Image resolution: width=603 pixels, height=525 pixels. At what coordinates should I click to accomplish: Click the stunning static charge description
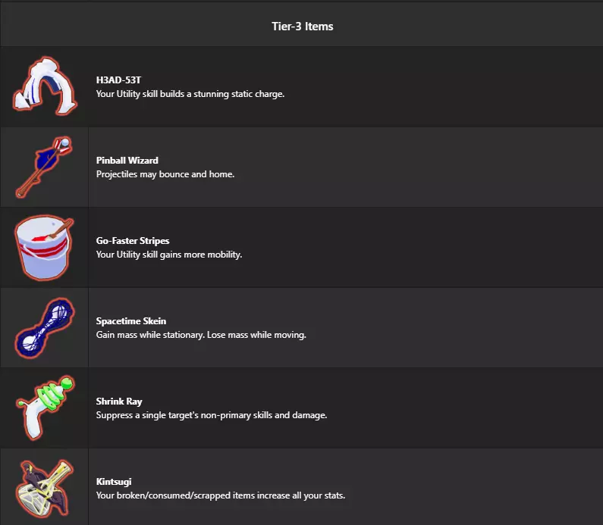[x=190, y=94]
